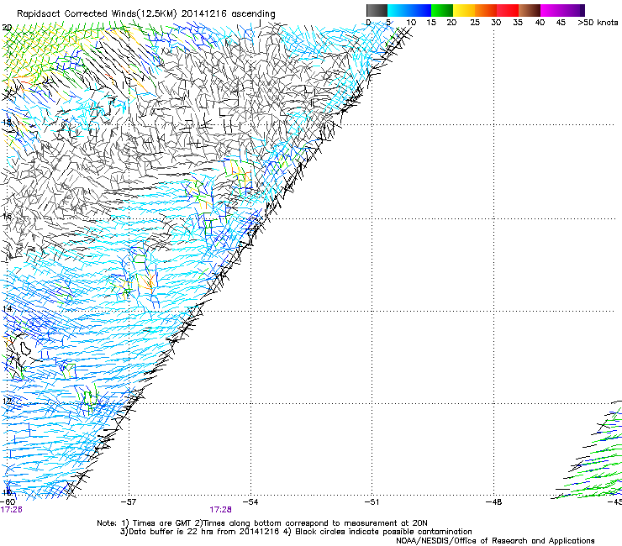The width and height of the screenshot is (622, 546).
Task: Click the magenta 40-45 knots legend color
Action: [551, 11]
